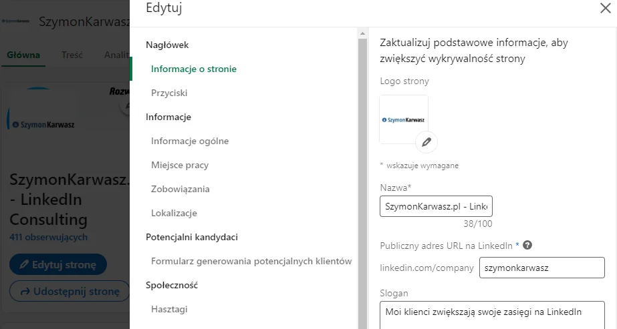The width and height of the screenshot is (617, 329).
Task: Click the SzymonKarwasz logo thumbnail in dialog
Action: (404, 119)
